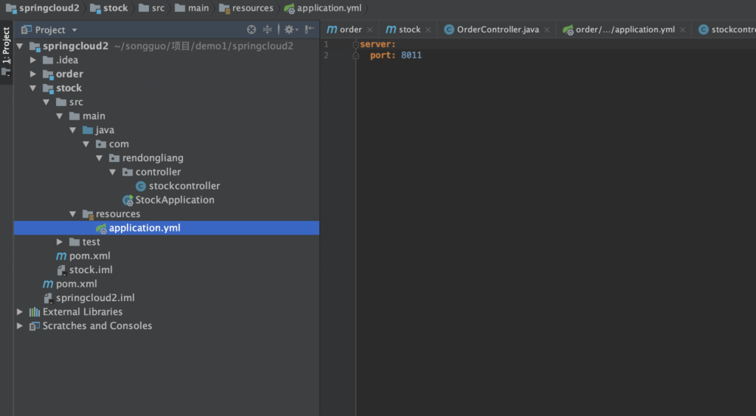Click the structure icon below the Project side tab
The height and width of the screenshot is (416, 756).
point(6,72)
